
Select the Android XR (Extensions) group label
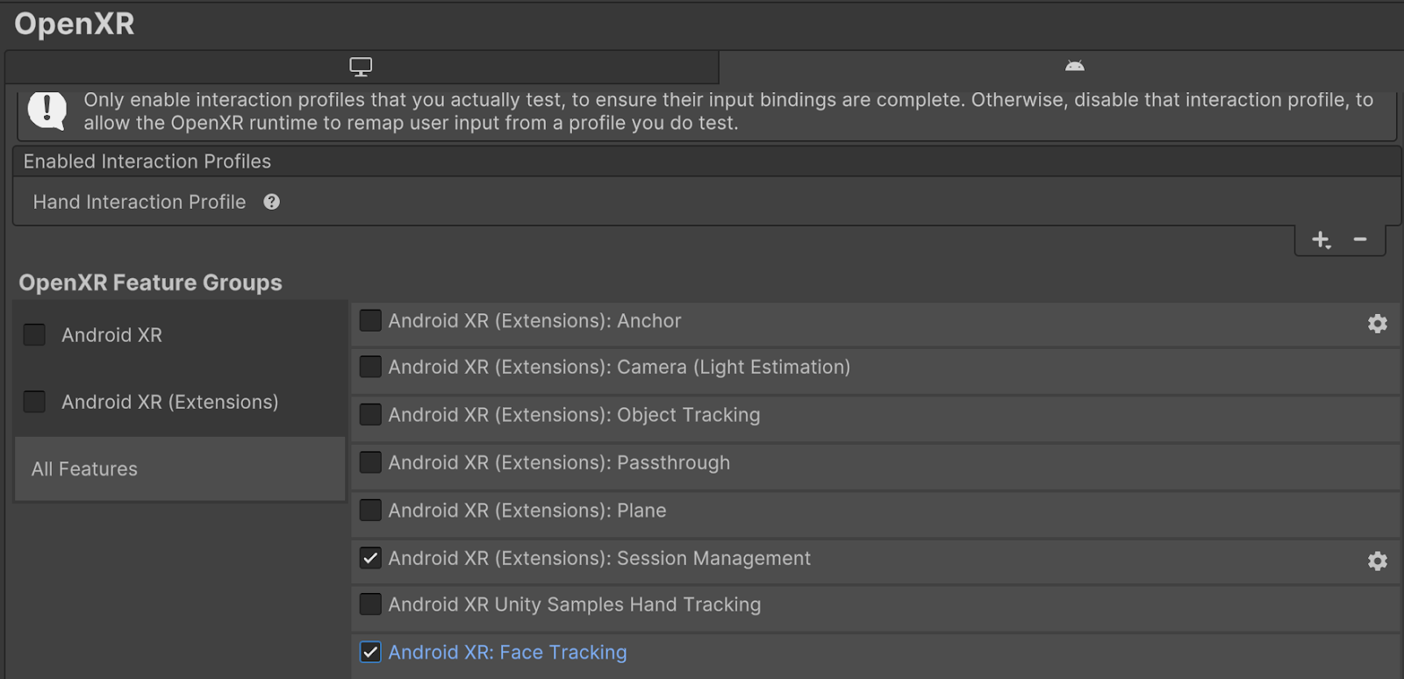pyautogui.click(x=169, y=402)
